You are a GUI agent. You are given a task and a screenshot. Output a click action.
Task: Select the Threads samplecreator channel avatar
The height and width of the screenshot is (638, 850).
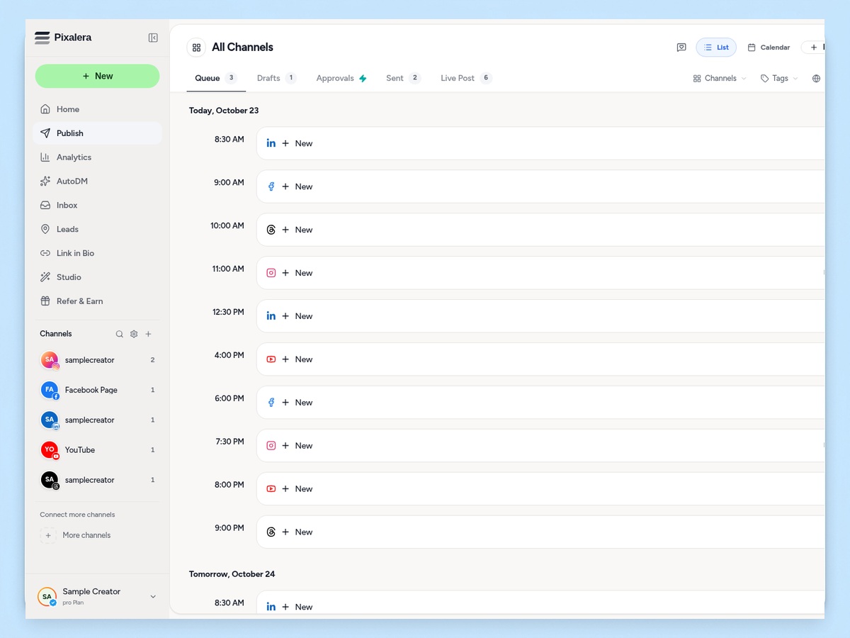coord(50,480)
